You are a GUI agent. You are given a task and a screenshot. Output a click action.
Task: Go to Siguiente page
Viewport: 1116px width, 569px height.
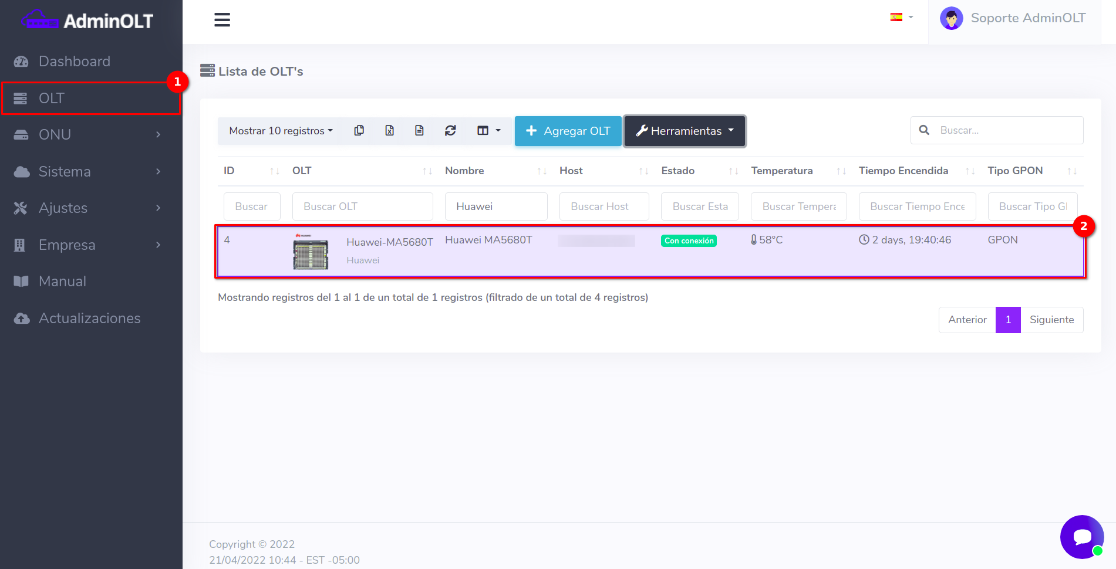(x=1051, y=320)
